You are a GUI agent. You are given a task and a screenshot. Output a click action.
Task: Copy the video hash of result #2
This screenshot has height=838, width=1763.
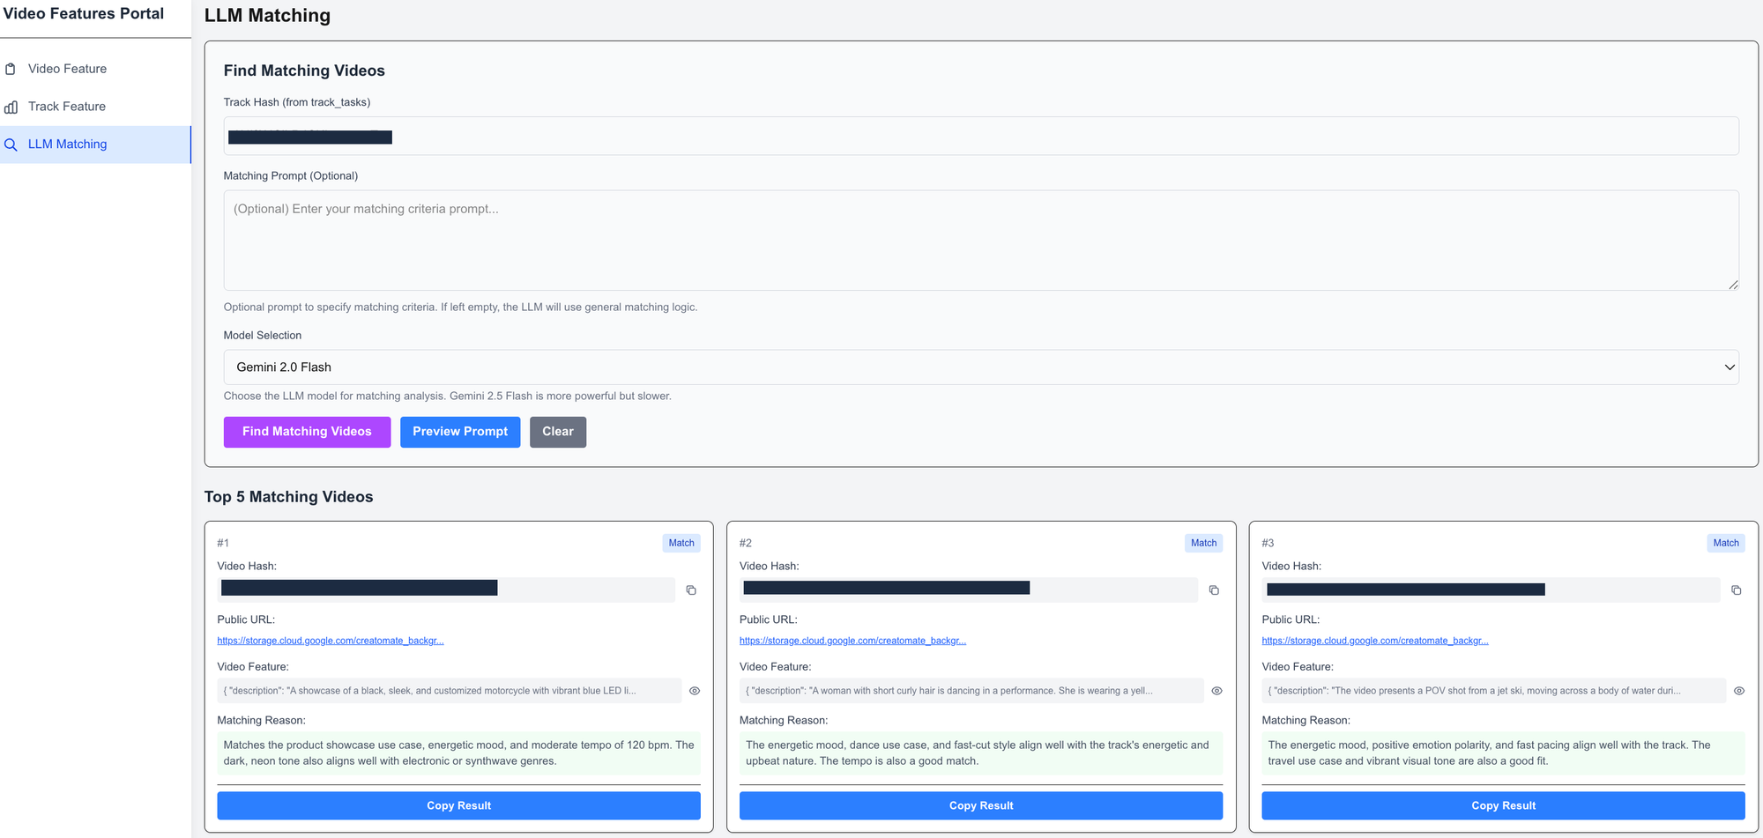(x=1214, y=590)
